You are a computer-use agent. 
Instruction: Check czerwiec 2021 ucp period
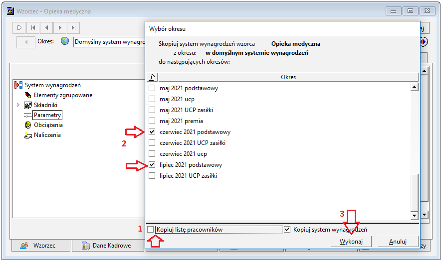152,154
